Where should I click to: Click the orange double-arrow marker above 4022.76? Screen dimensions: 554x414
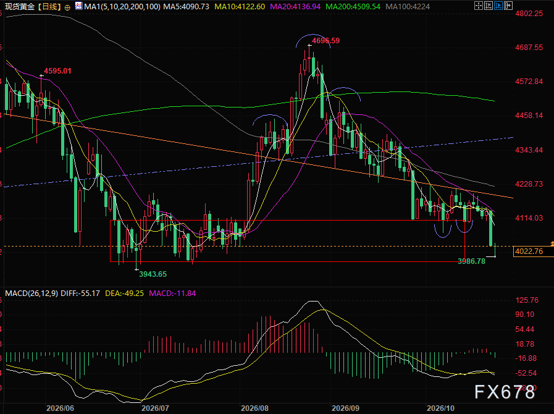(x=552, y=243)
